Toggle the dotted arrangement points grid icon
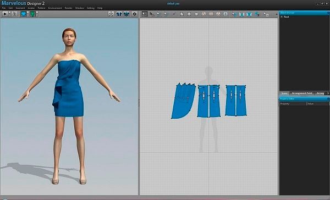The width and height of the screenshot is (330, 200). coord(111,14)
